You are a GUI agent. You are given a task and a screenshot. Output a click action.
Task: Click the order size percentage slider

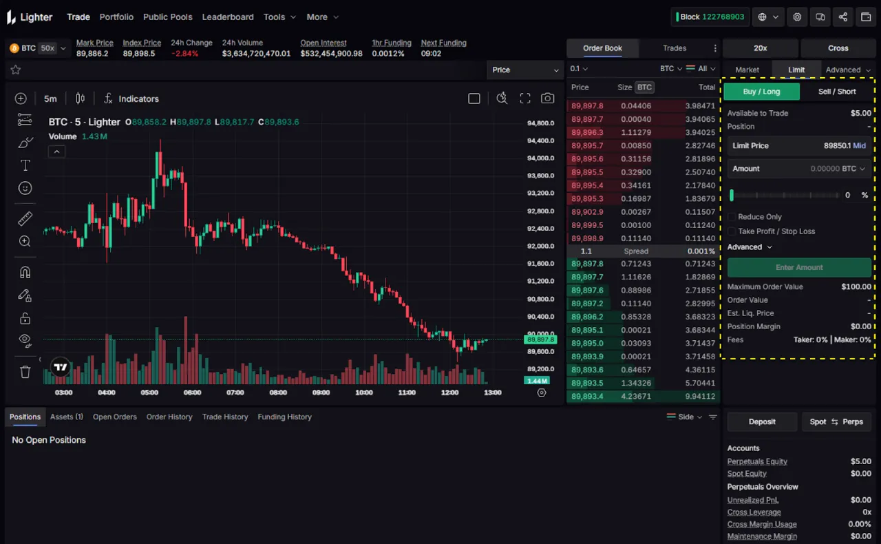[x=785, y=196]
